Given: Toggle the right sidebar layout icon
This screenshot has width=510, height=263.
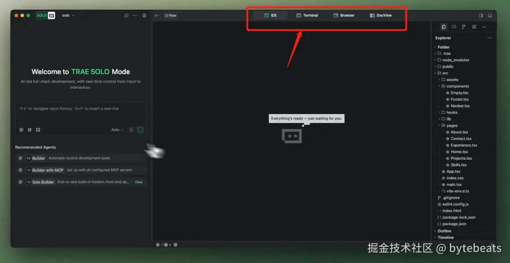Looking at the screenshot, I should 481,15.
